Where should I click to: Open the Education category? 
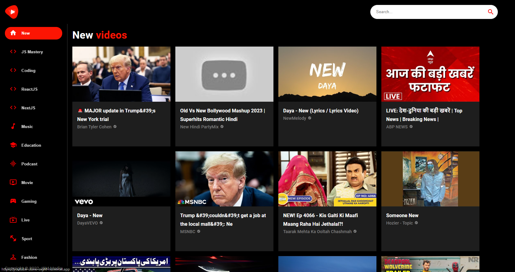coord(33,145)
